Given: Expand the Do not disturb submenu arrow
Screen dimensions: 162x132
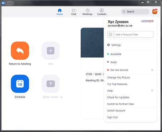Looking at the screenshot, I should (x=152, y=70).
